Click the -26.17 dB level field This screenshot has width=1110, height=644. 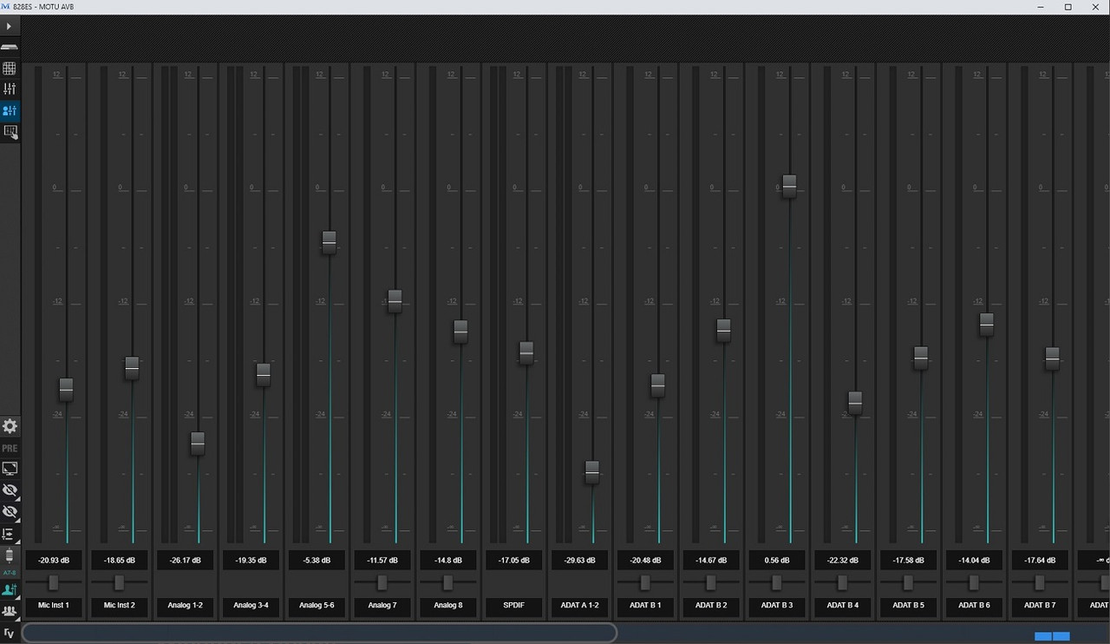(x=186, y=561)
